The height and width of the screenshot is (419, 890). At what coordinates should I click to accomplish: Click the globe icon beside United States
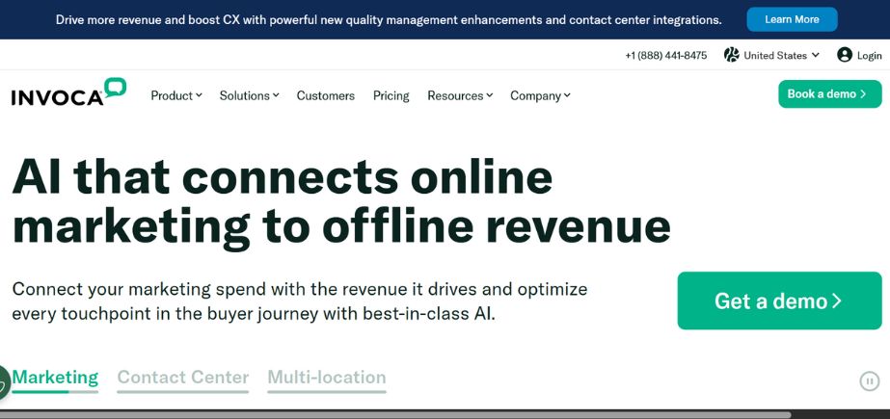pyautogui.click(x=732, y=55)
